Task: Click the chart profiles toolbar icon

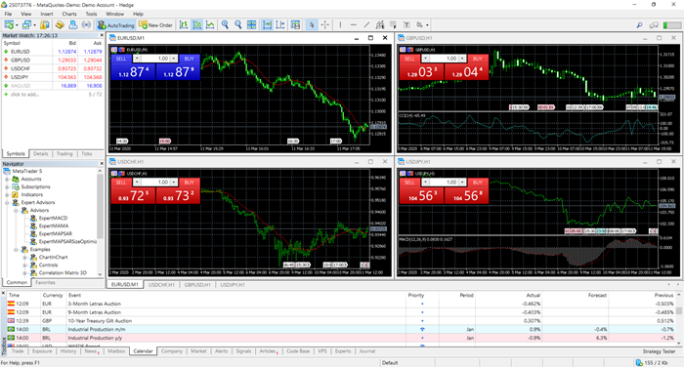Action: point(26,24)
